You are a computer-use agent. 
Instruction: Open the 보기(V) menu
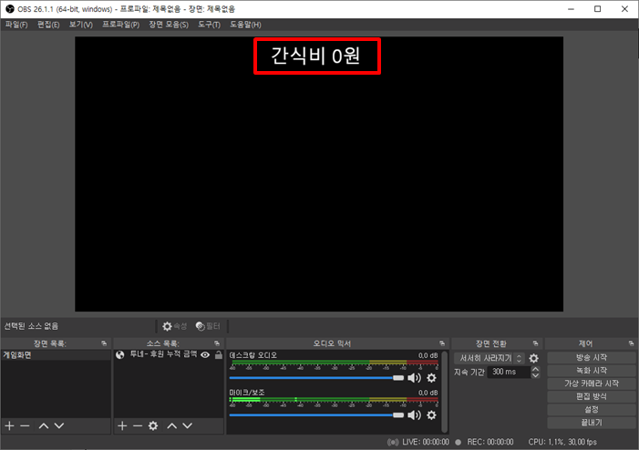(81, 25)
